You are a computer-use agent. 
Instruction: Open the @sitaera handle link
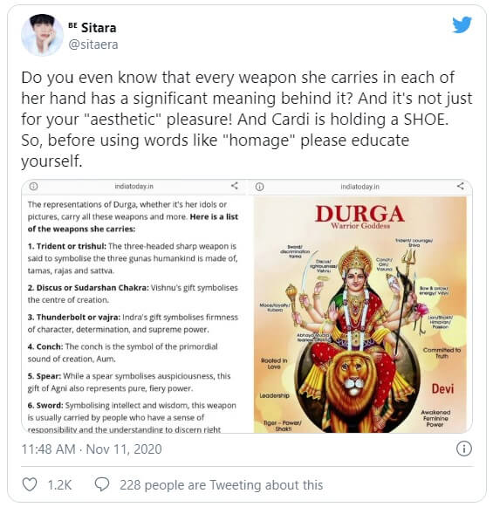93,45
